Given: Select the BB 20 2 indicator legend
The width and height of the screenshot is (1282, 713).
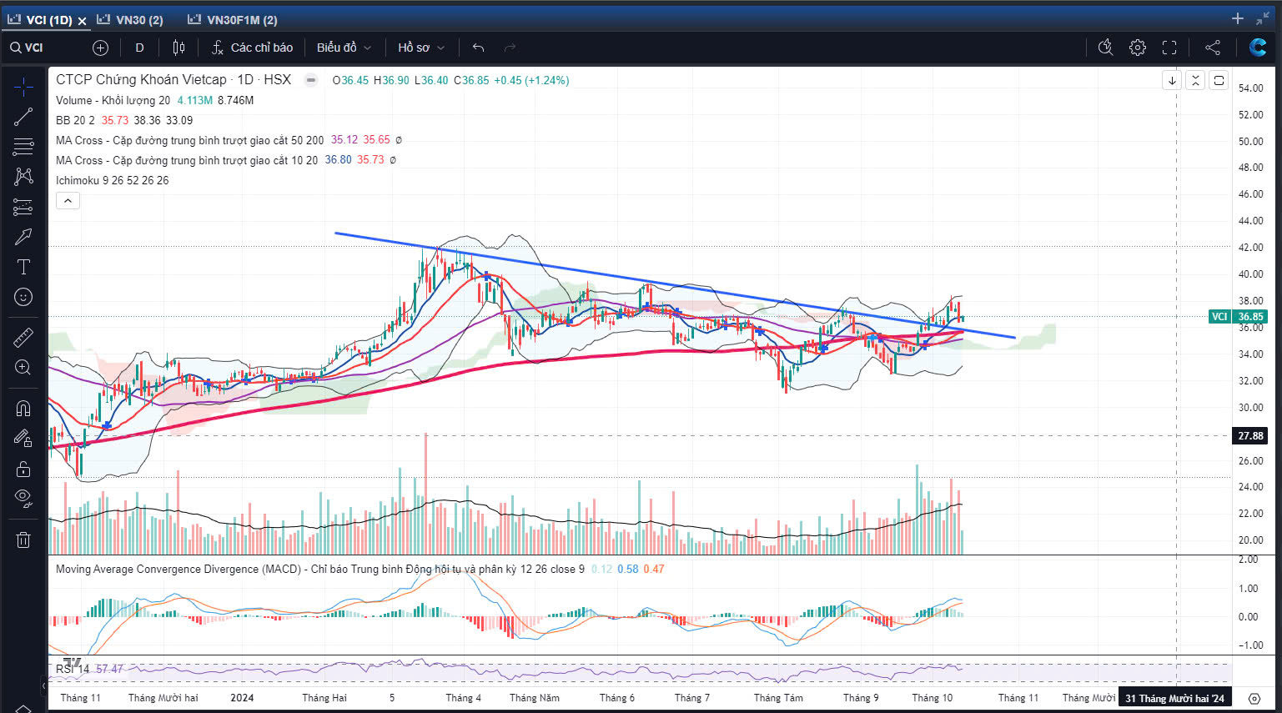Looking at the screenshot, I should (75, 120).
